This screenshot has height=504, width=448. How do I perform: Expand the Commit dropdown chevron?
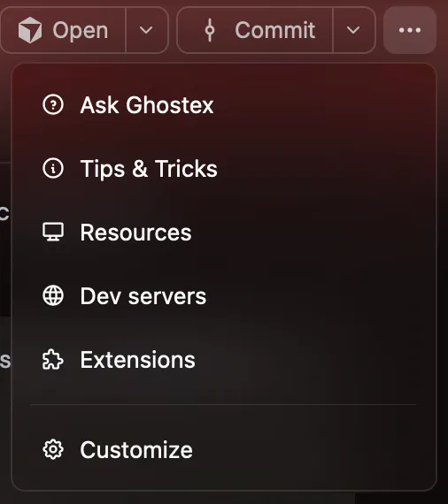tap(353, 30)
